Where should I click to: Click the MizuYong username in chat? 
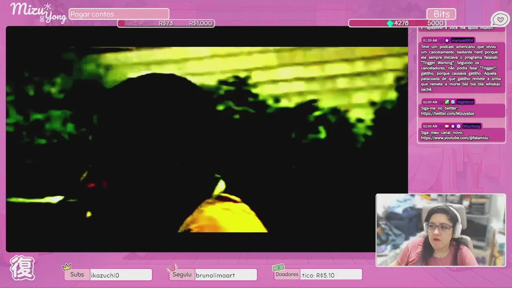472,126
